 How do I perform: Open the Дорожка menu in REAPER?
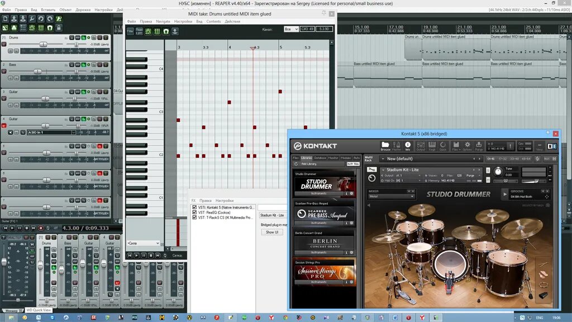[x=83, y=10]
